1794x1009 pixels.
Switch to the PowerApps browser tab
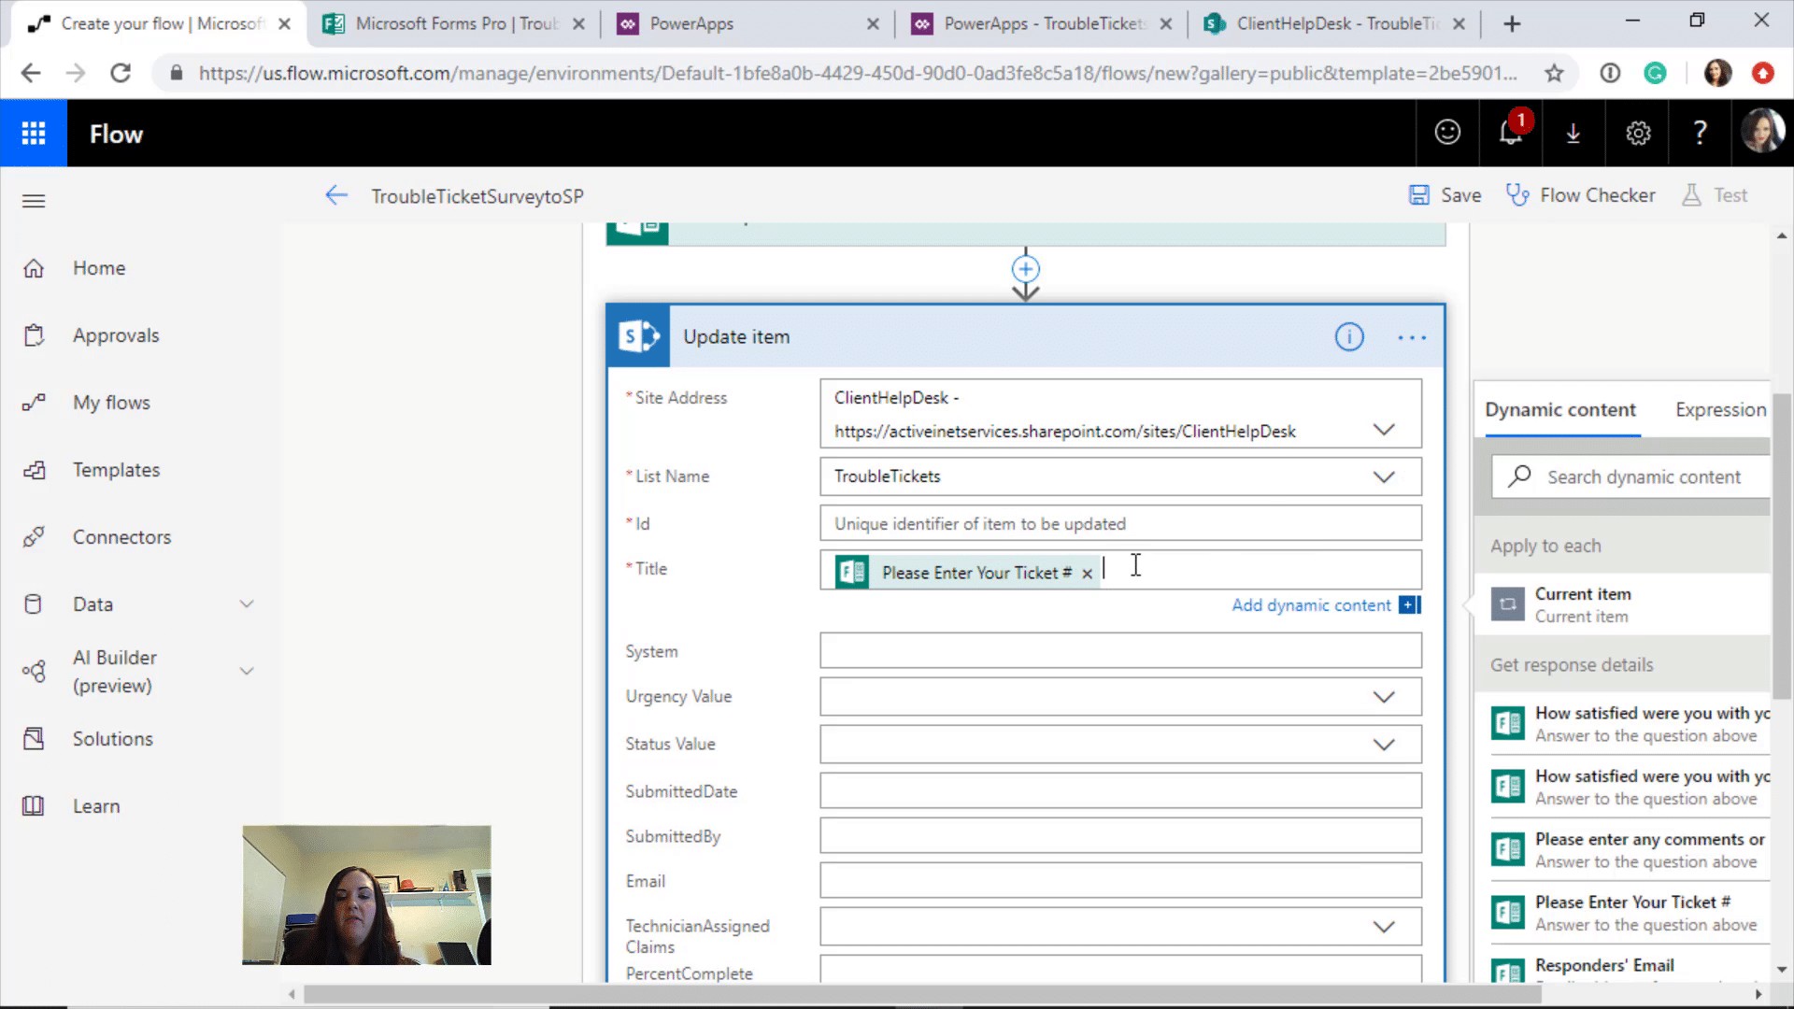click(x=747, y=24)
